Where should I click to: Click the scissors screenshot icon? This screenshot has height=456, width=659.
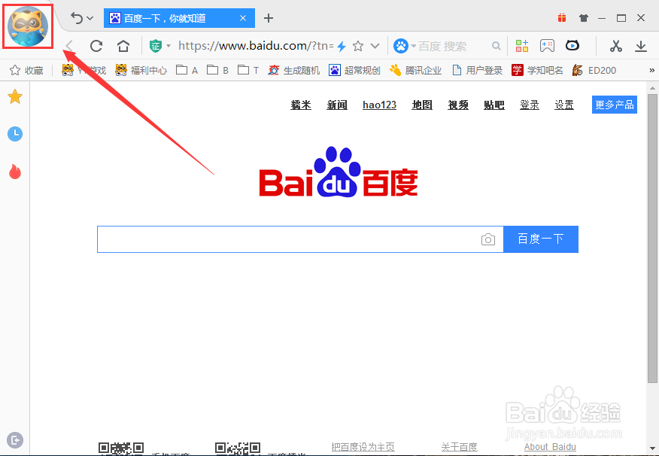click(615, 46)
